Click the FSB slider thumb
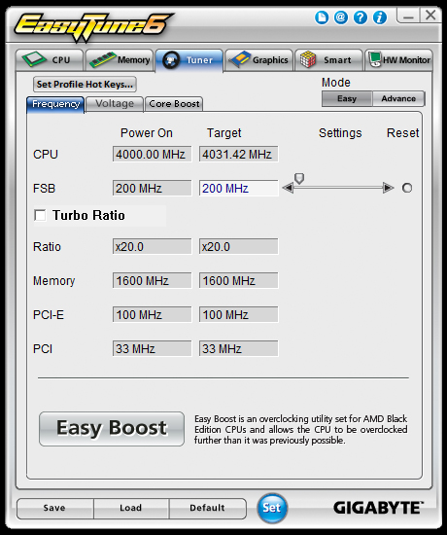The height and width of the screenshot is (535, 447). click(x=299, y=178)
